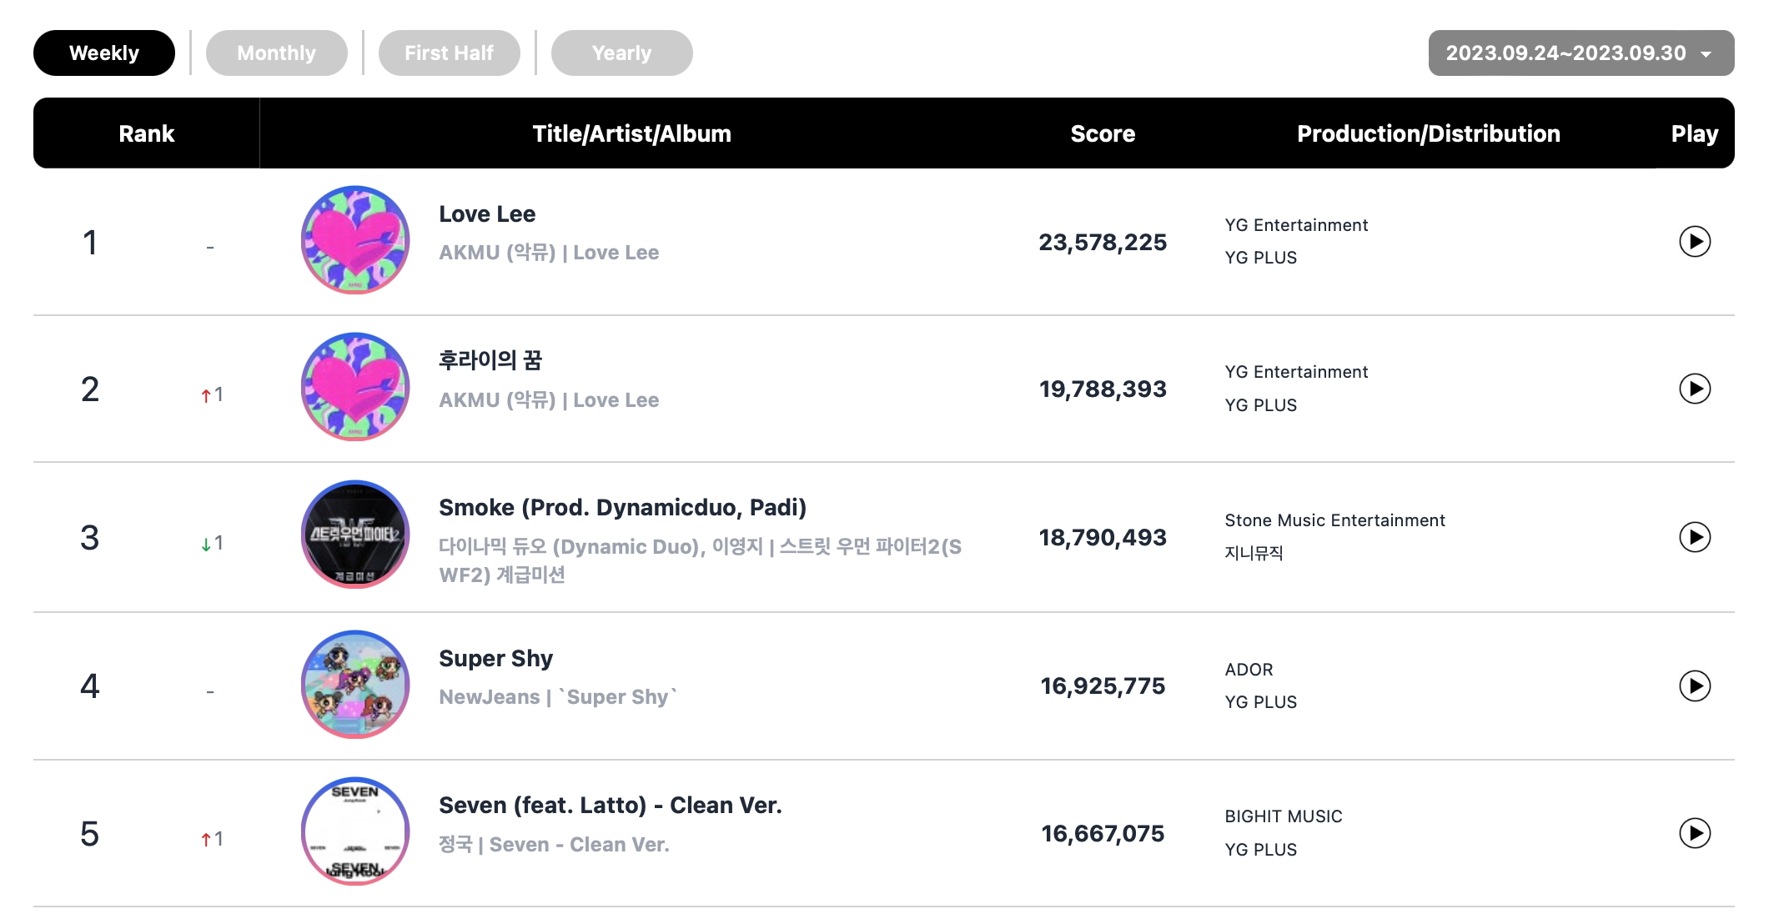Click the rank 2 후라이의 꿈 album cover

355,387
